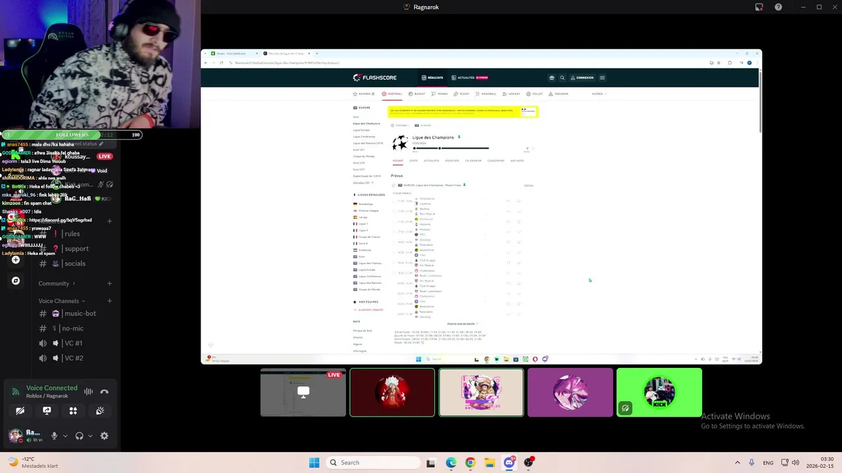This screenshot has height=473, width=842.
Task: Open Bundesliga in pinned leagues
Action: click(x=363, y=204)
